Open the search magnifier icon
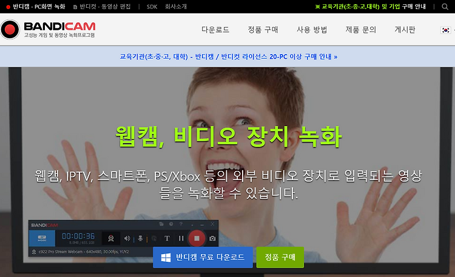455x277 pixels. pos(445,7)
